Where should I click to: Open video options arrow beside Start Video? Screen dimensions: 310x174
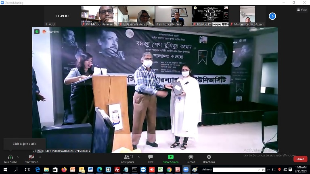coord(40,157)
